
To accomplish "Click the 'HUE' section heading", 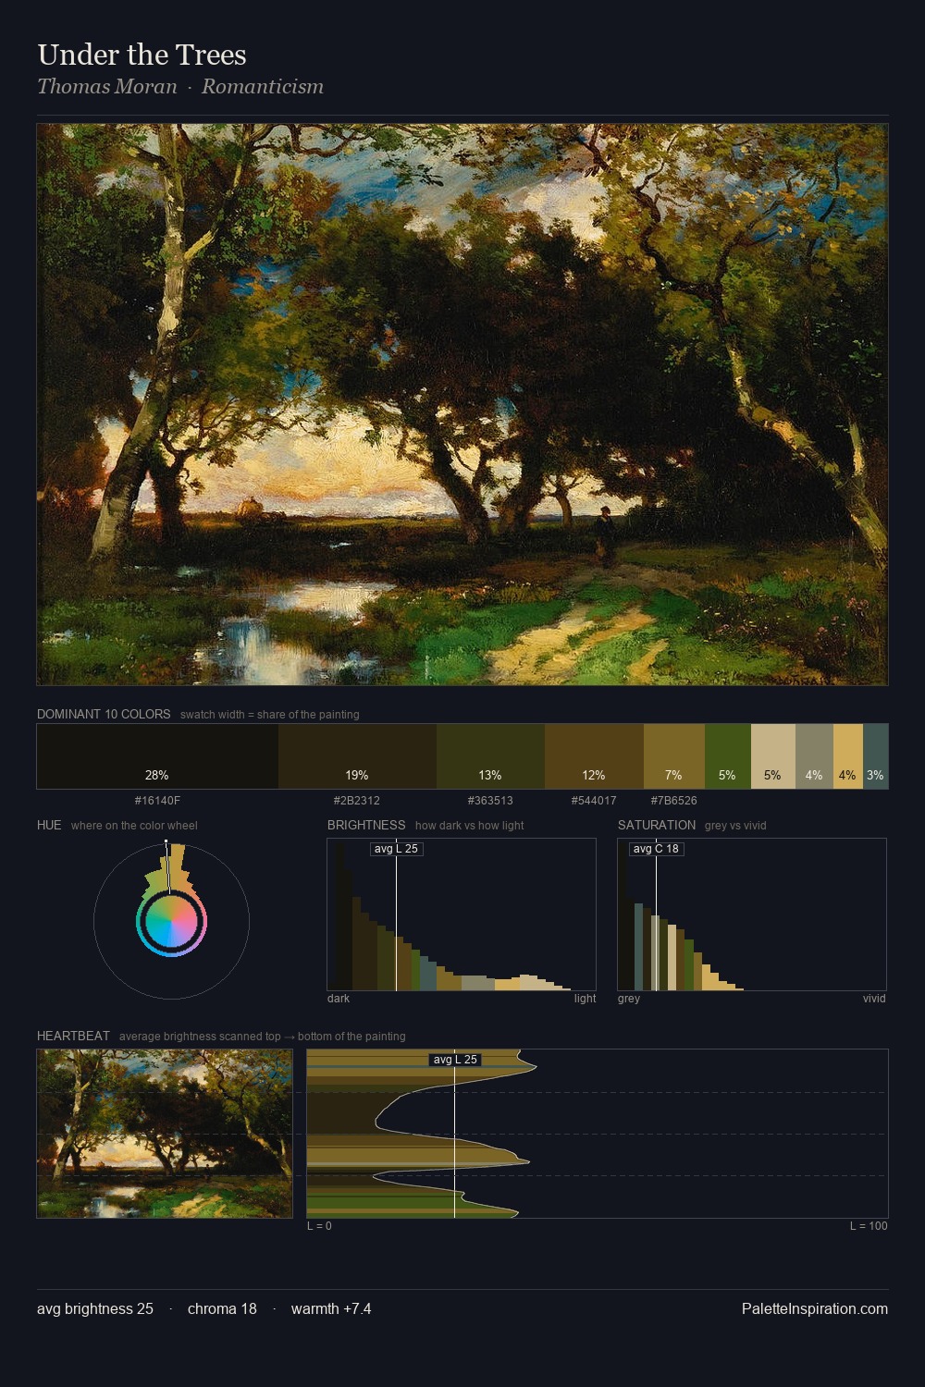I will point(49,825).
